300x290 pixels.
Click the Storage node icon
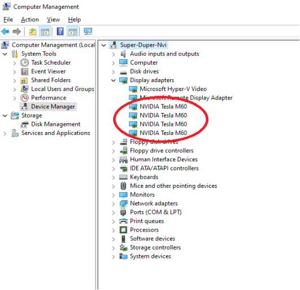coord(15,115)
